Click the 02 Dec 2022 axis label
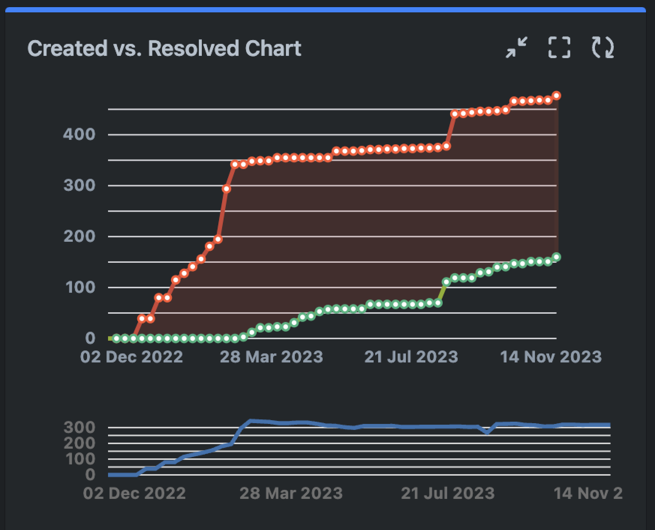Screen dimensions: 655x530 pos(131,357)
